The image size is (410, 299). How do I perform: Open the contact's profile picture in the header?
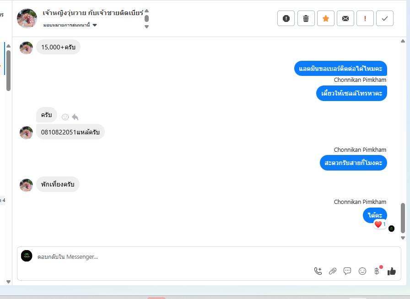(27, 18)
